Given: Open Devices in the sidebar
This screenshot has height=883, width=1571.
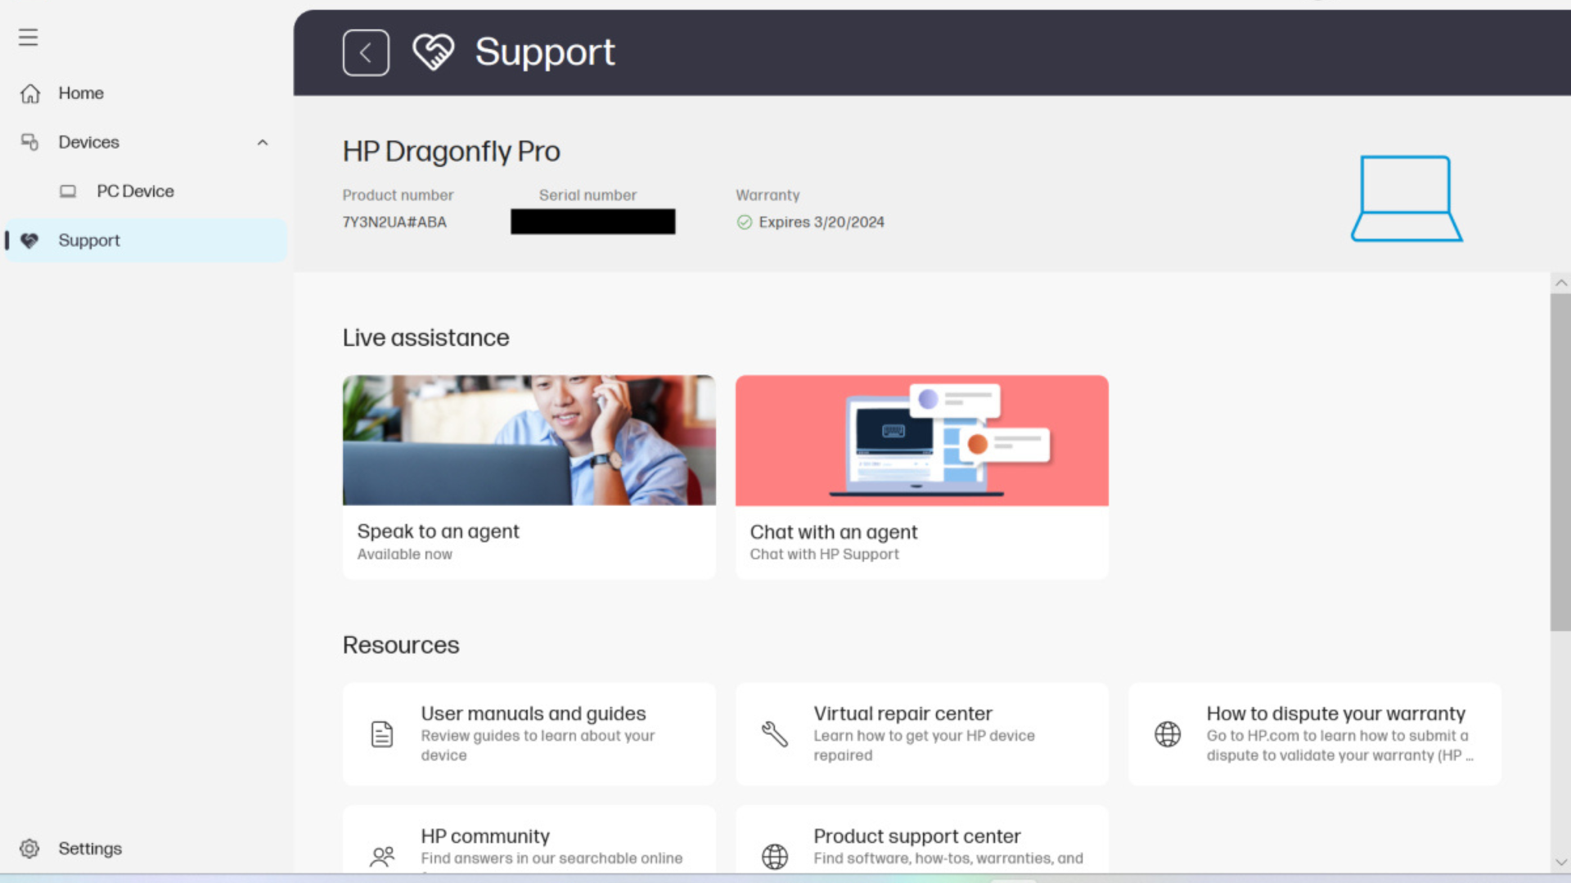Looking at the screenshot, I should point(89,142).
